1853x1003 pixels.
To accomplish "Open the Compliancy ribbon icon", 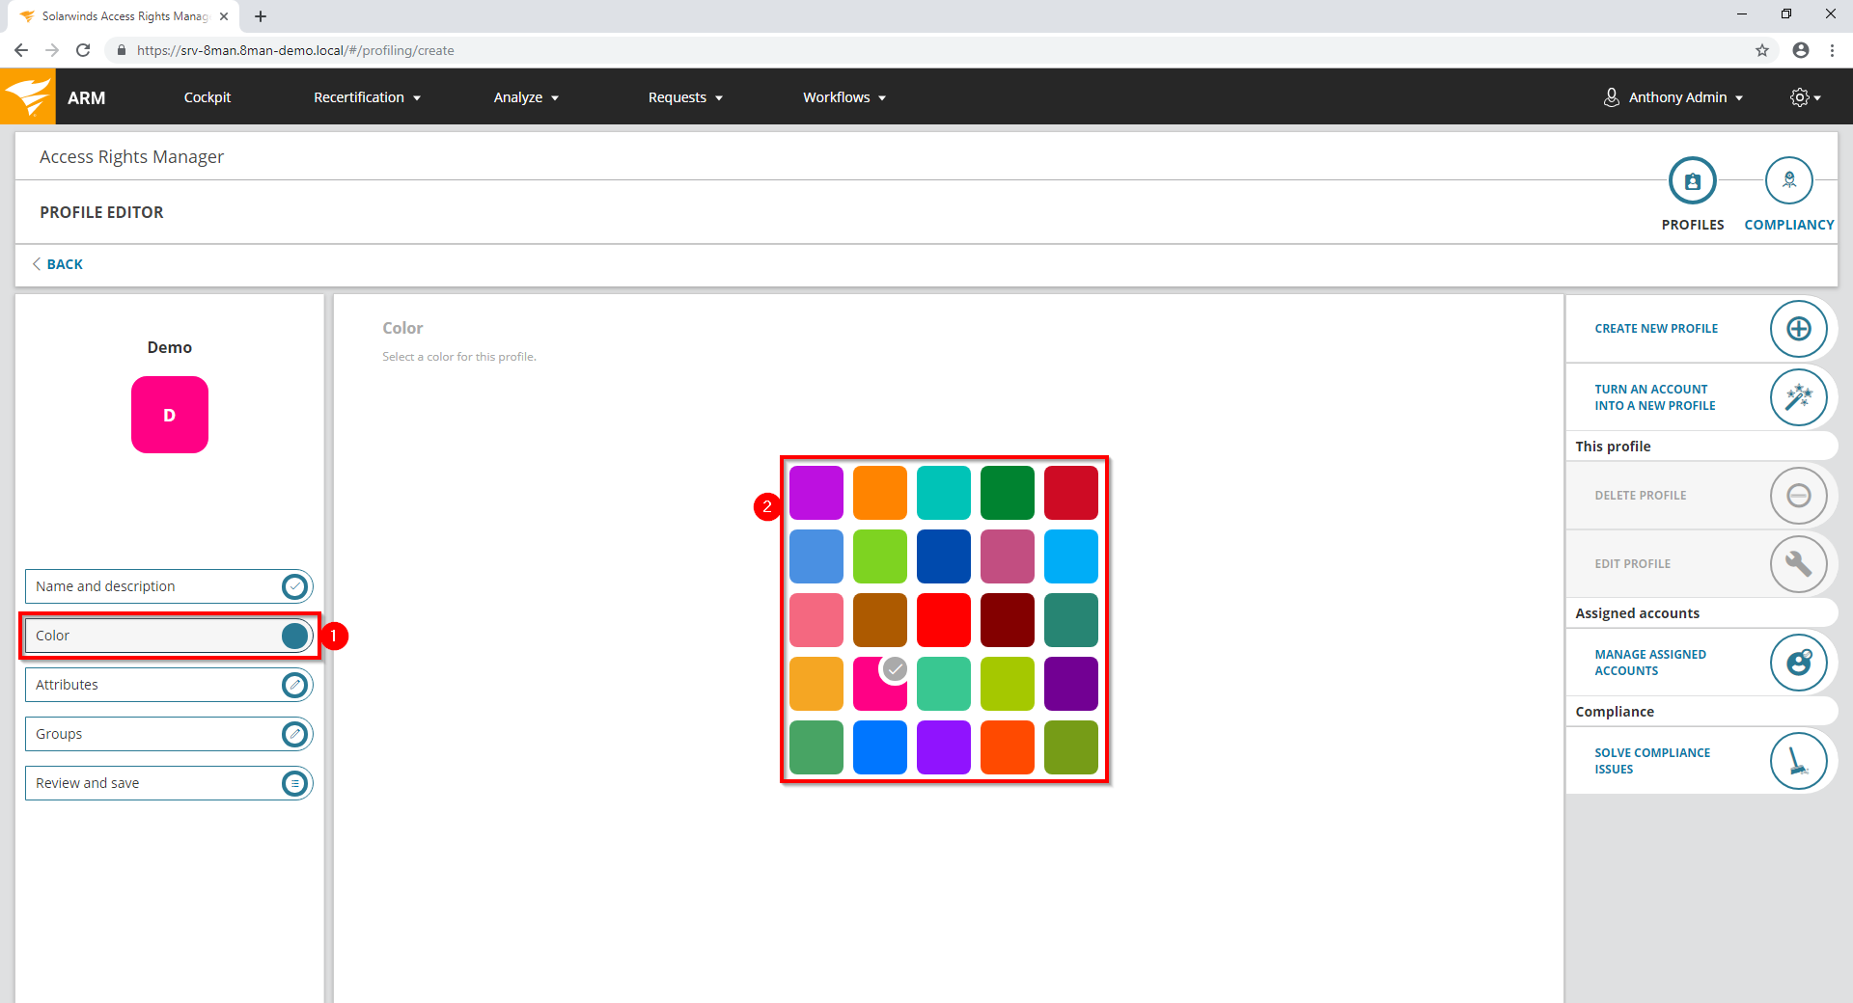I will click(x=1788, y=181).
